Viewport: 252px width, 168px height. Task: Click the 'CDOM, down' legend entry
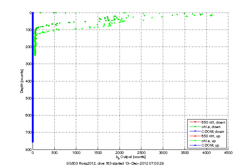pyautogui.click(x=207, y=131)
